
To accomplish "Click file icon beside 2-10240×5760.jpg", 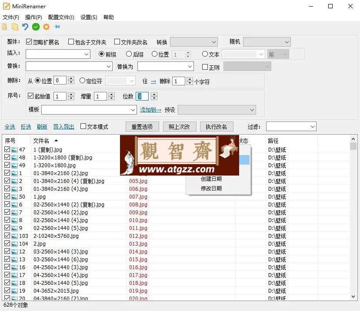I will coord(14,236).
